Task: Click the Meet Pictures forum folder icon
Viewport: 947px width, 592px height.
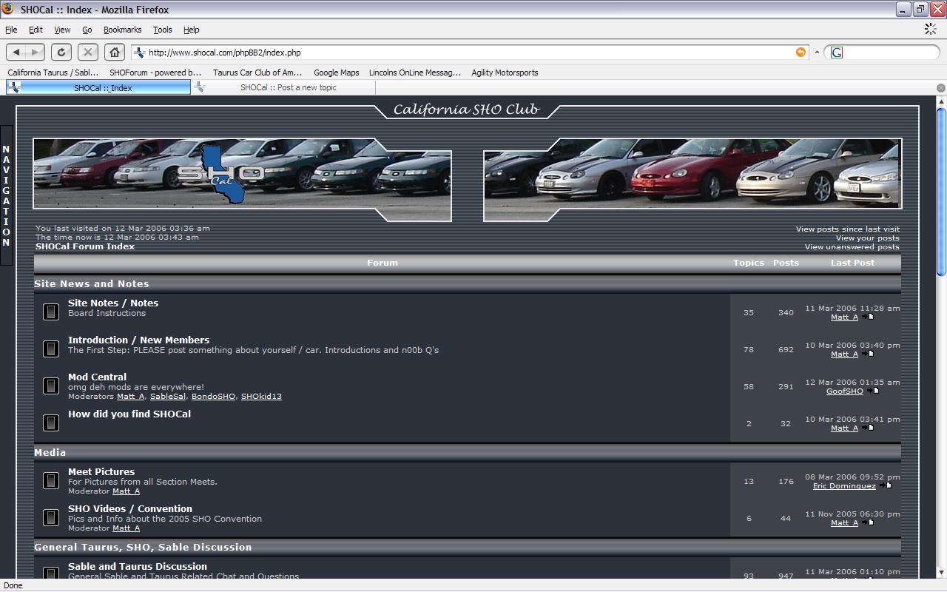Action: [51, 481]
